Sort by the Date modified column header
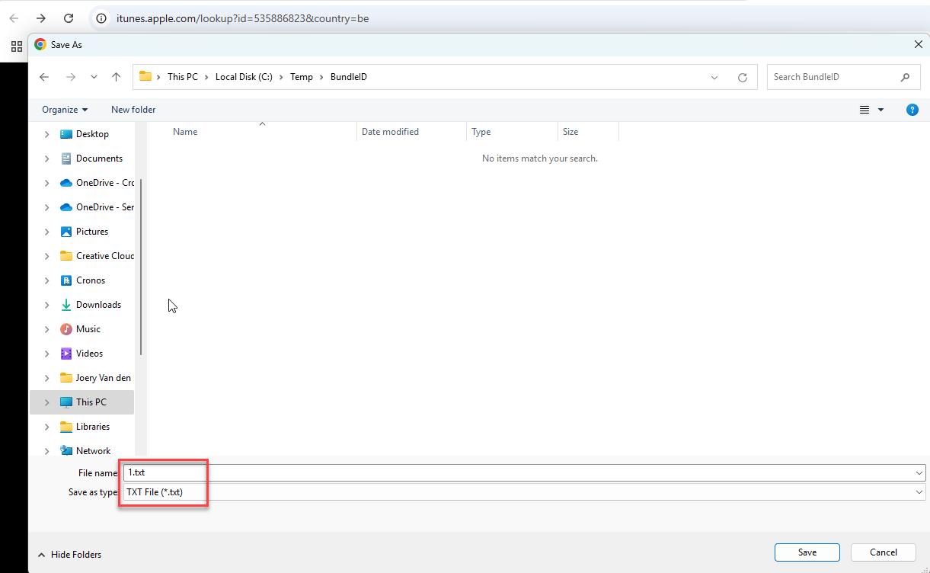Image resolution: width=930 pixels, height=573 pixels. coord(390,132)
